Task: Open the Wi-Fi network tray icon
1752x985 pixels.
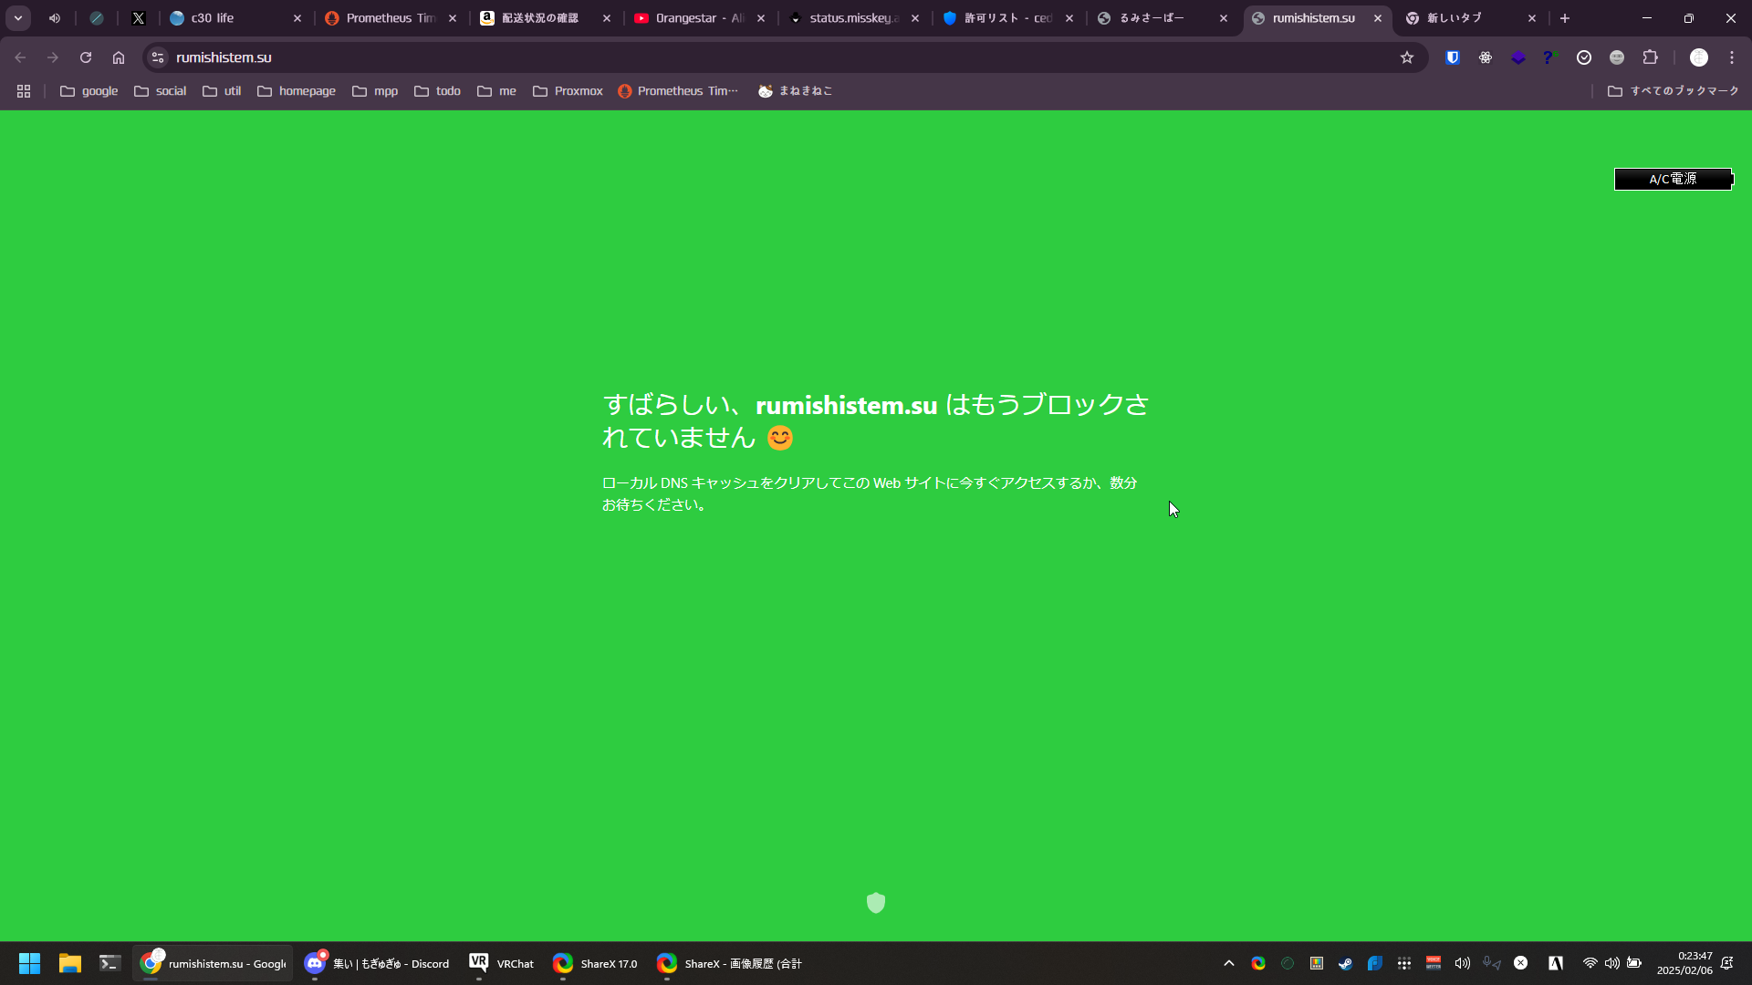Action: point(1590,963)
